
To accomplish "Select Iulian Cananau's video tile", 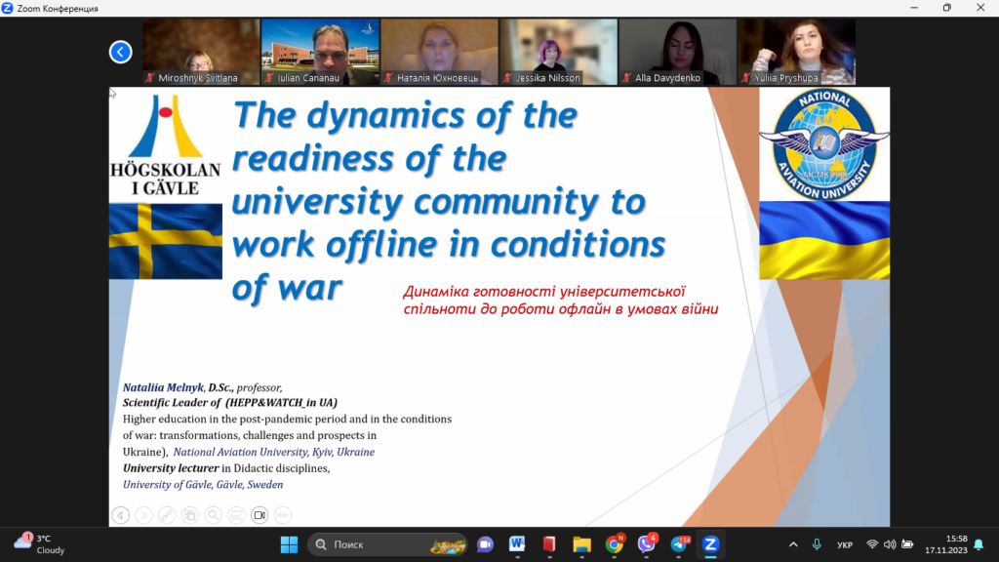I will pyautogui.click(x=319, y=52).
